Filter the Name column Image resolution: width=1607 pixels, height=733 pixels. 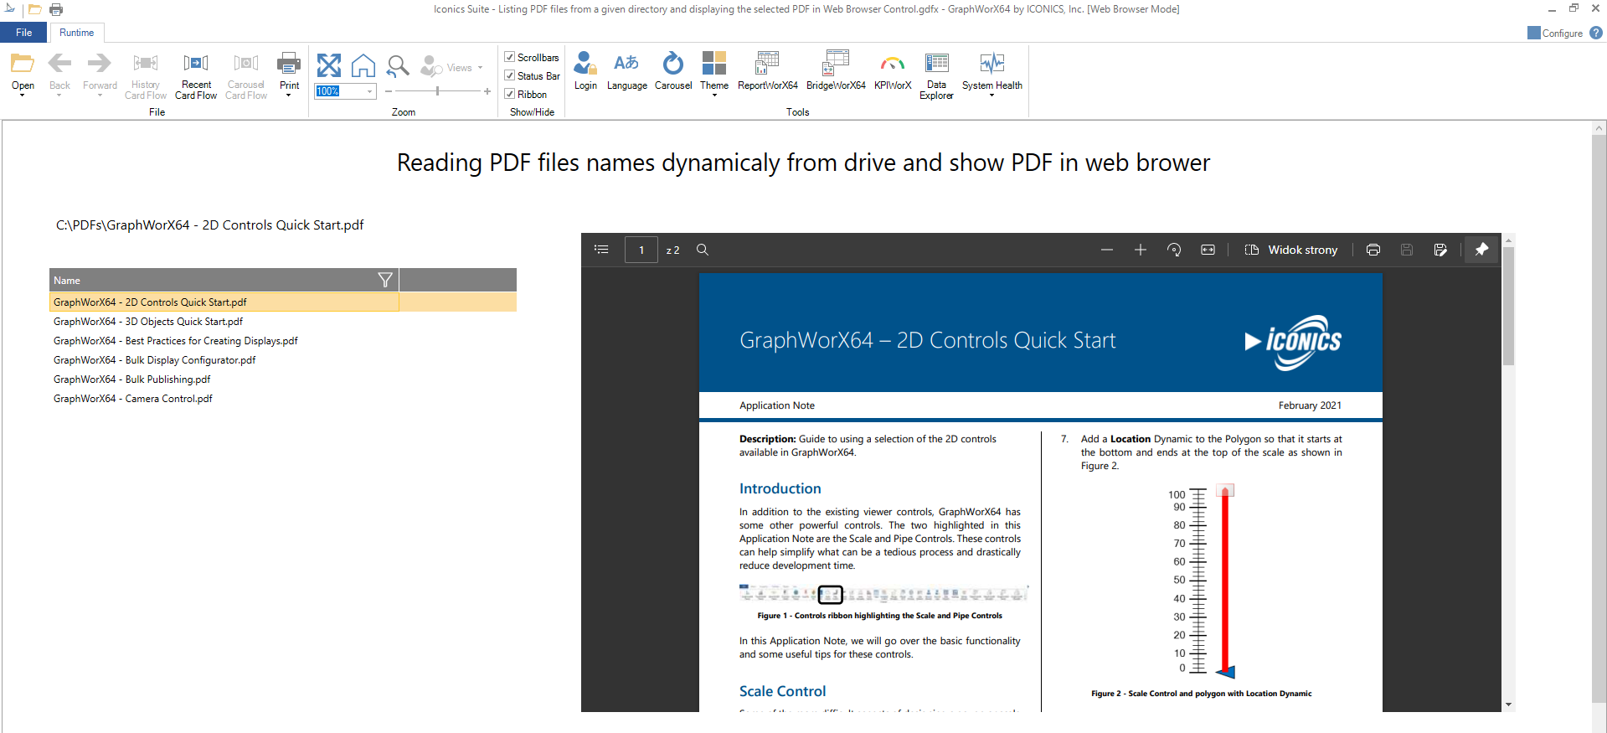pos(385,280)
